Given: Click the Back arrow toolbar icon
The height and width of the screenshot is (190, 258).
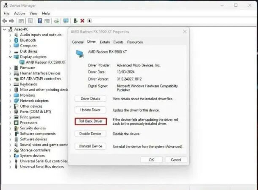Looking at the screenshot, I should [5, 21].
